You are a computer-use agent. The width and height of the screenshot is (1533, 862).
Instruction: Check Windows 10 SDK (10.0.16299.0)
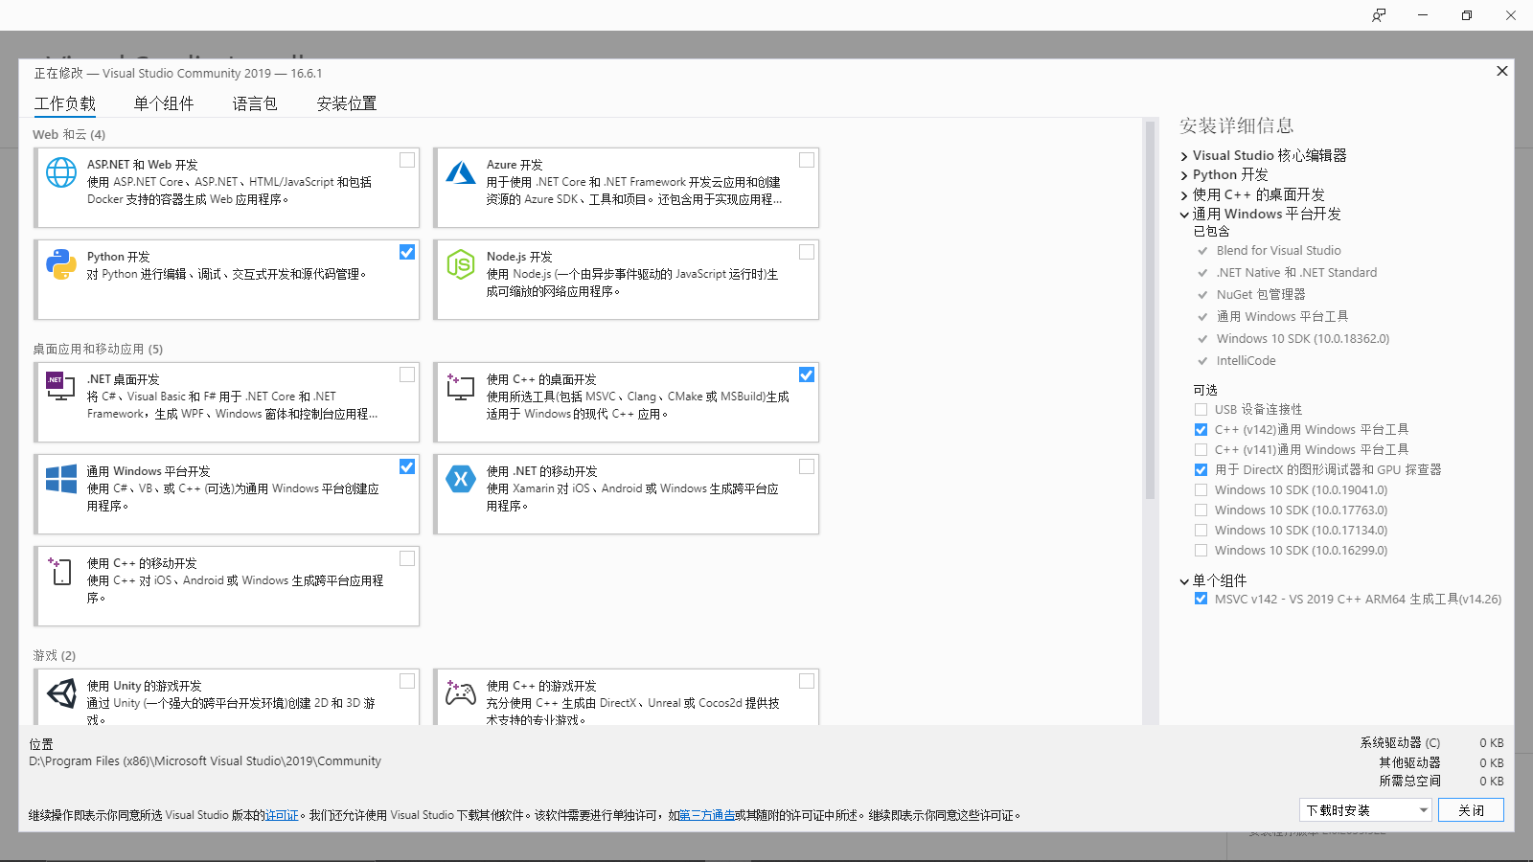(x=1201, y=551)
